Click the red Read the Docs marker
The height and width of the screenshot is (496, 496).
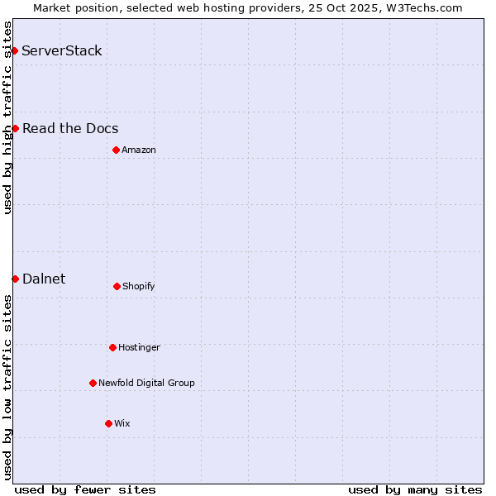(15, 129)
